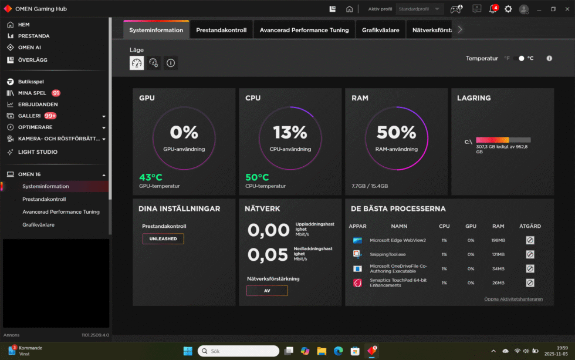Viewport: 575px width, 360px height.
Task: Open ÖVERLÄGG in the sidebar
Action: [x=32, y=60]
